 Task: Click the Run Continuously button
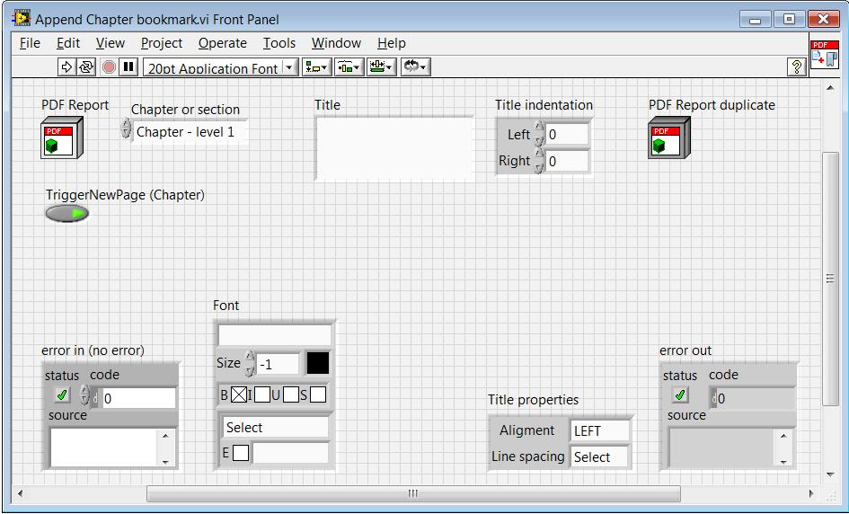[87, 67]
